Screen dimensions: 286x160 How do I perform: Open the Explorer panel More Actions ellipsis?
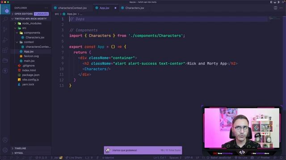coord(46,8)
